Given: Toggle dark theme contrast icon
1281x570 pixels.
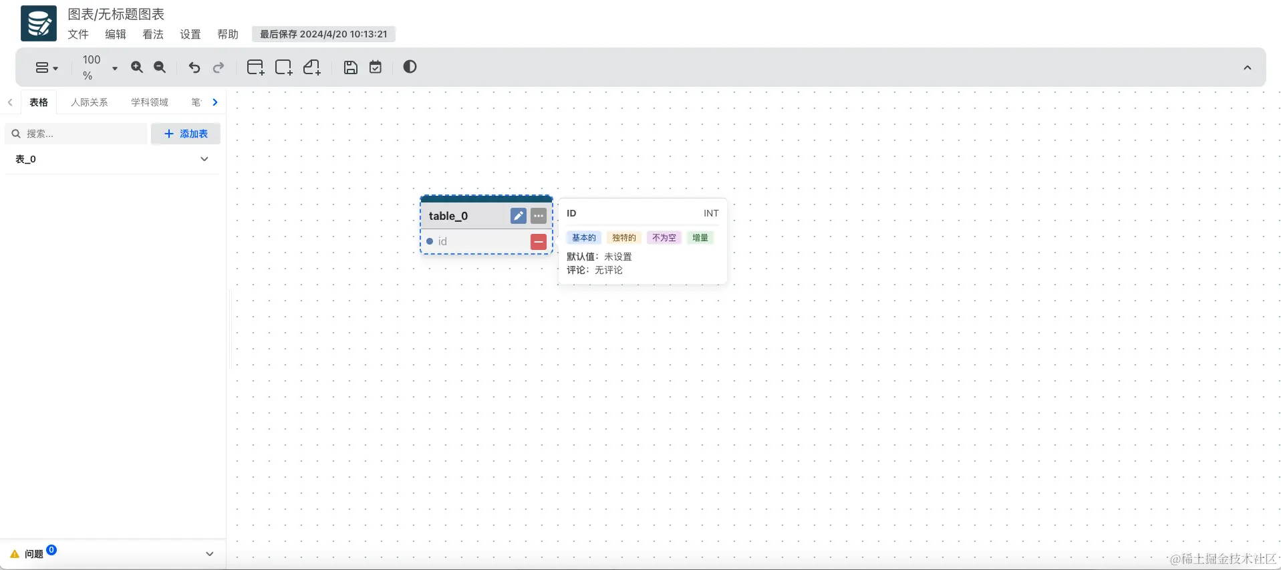Looking at the screenshot, I should (410, 66).
